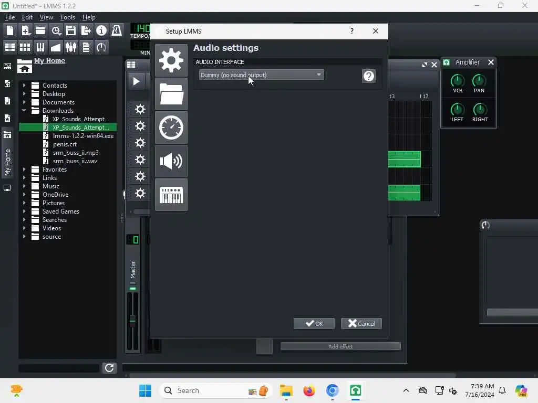The width and height of the screenshot is (538, 403).
Task: Collapse the Downloads folder
Action: (x=24, y=110)
